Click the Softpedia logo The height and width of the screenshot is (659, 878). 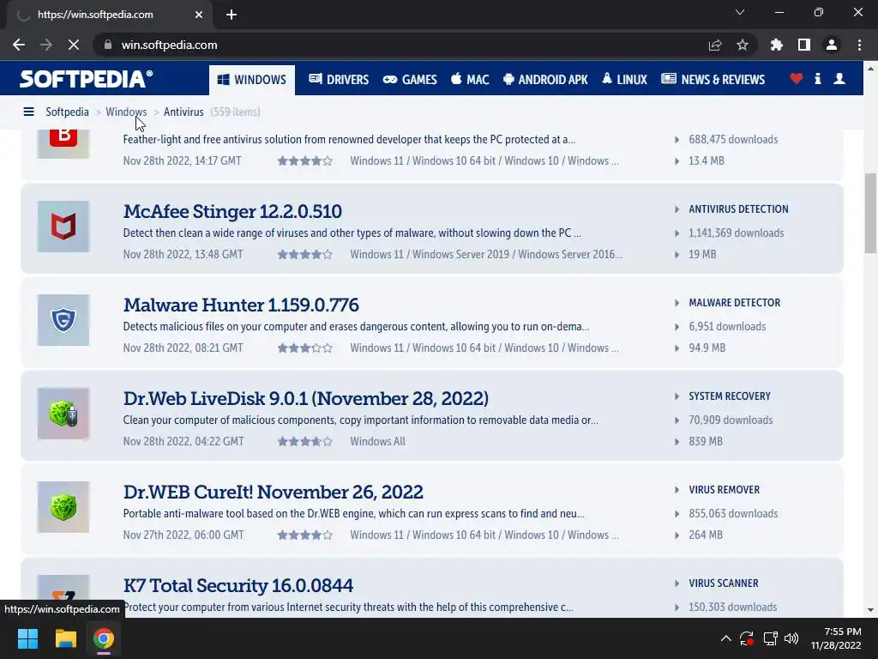86,79
